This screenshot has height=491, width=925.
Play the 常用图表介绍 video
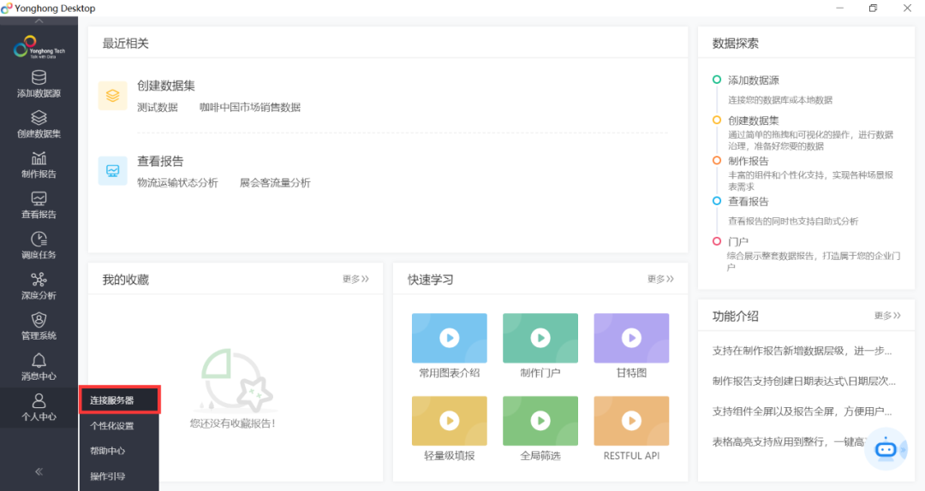(x=450, y=338)
